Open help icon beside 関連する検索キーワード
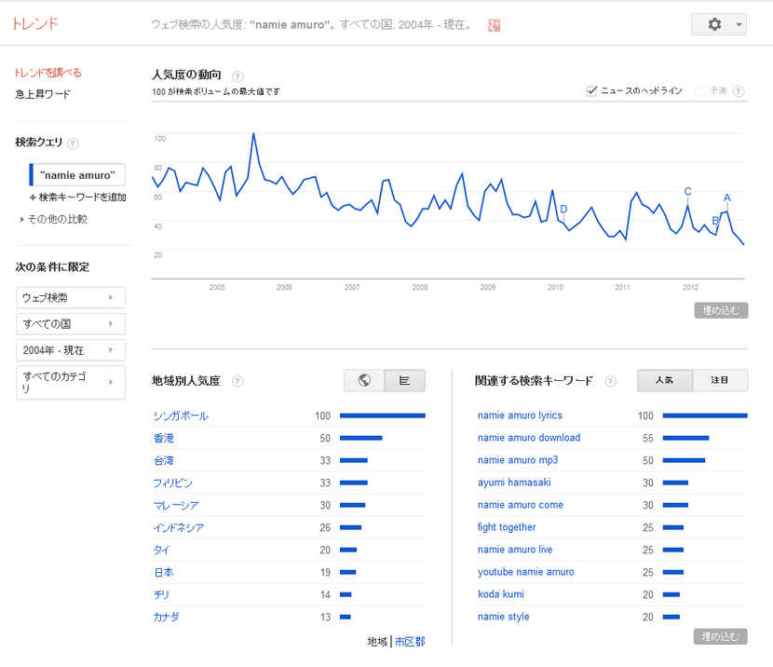 (x=610, y=381)
